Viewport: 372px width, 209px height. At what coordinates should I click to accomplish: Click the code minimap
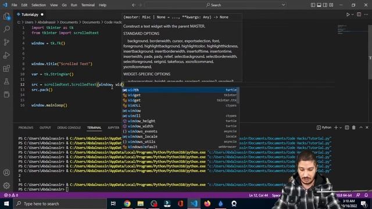(352, 30)
